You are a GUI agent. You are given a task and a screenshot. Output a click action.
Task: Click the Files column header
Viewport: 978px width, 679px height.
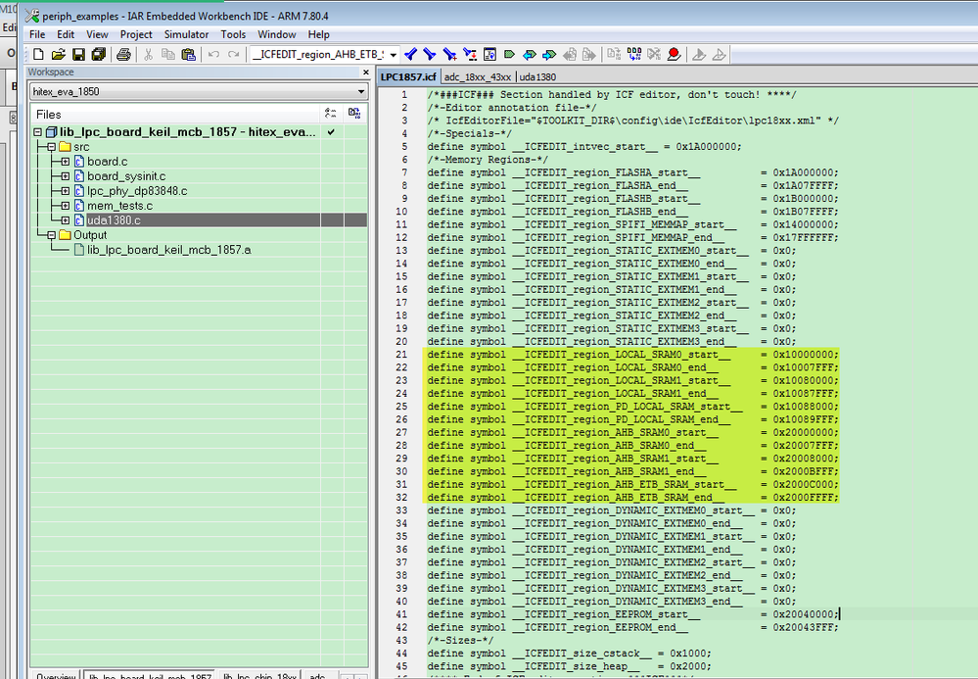(174, 115)
